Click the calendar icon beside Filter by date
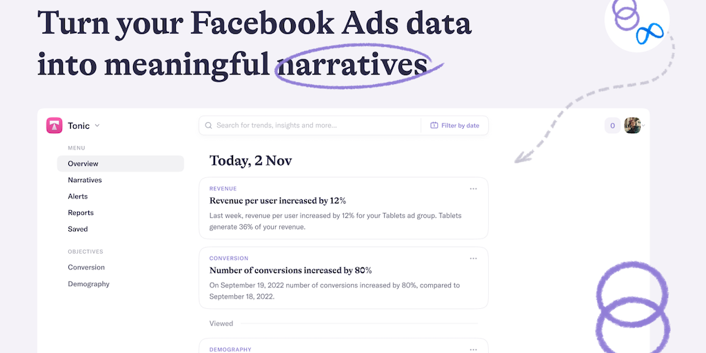 (434, 125)
